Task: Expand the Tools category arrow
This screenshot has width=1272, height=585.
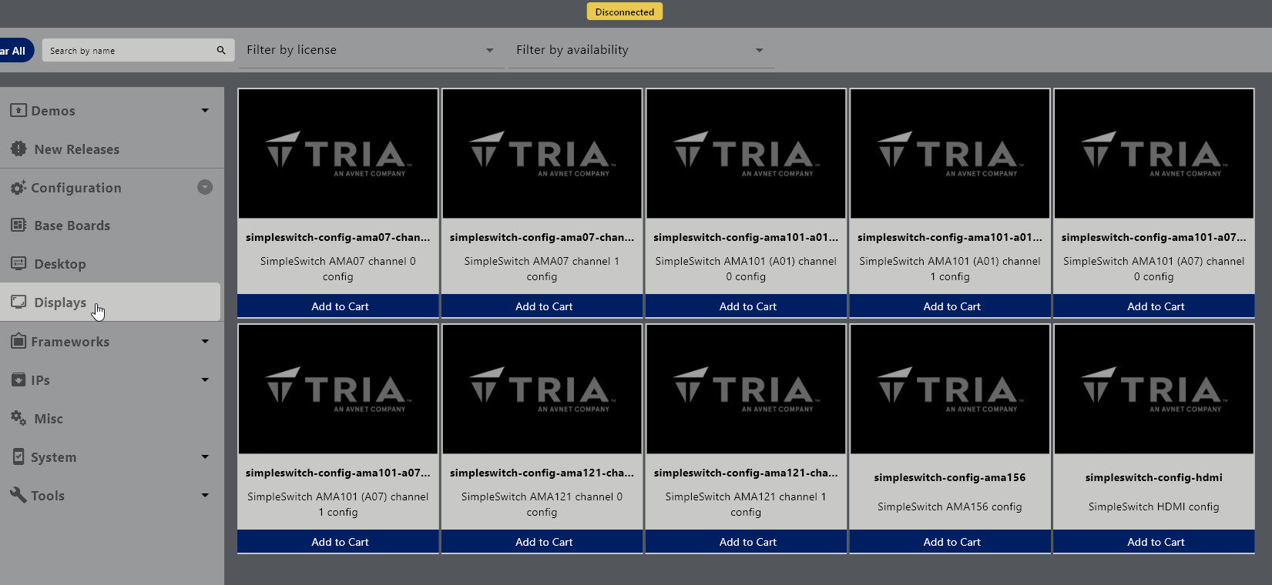Action: click(205, 495)
